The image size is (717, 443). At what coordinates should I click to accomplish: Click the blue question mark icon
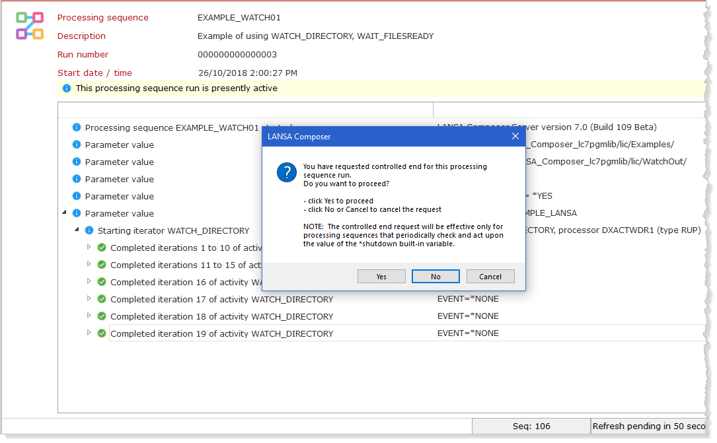pyautogui.click(x=287, y=172)
